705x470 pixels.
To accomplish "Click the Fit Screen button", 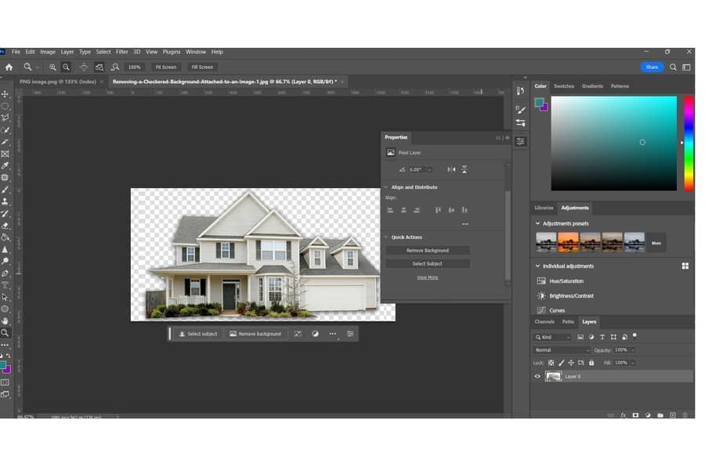I will 166,67.
